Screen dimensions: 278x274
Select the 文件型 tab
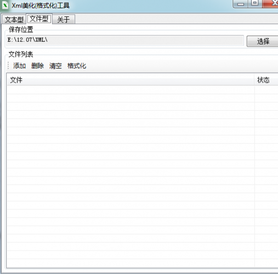point(39,19)
